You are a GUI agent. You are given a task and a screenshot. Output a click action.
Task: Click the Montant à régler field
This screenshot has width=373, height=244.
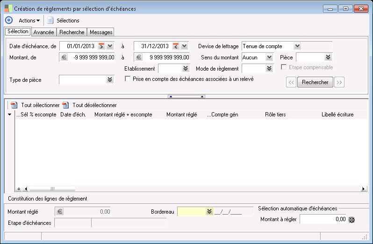pyautogui.click(x=323, y=219)
